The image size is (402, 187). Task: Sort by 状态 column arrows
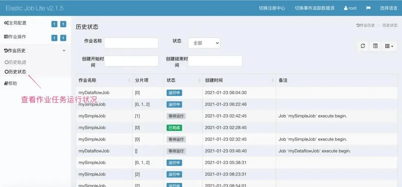point(199,80)
